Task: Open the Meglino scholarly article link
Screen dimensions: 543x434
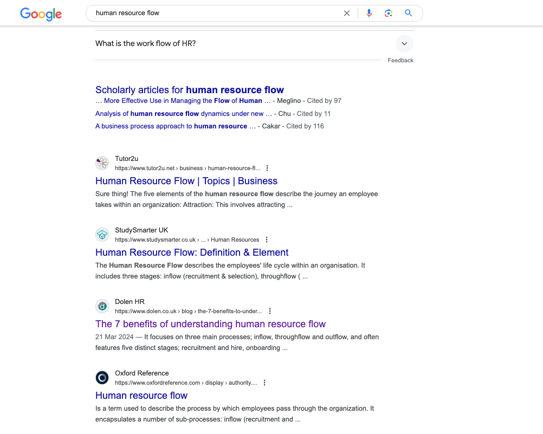Action: pyautogui.click(x=183, y=101)
